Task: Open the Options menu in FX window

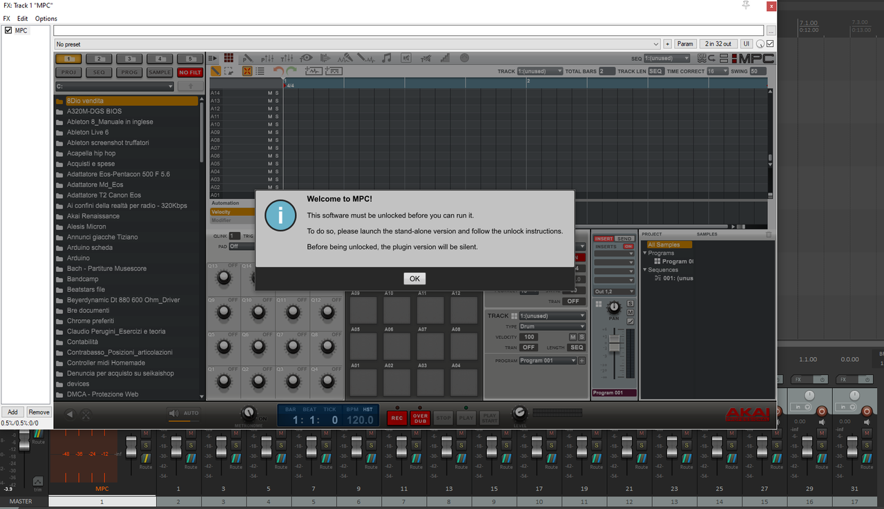Action: [46, 19]
